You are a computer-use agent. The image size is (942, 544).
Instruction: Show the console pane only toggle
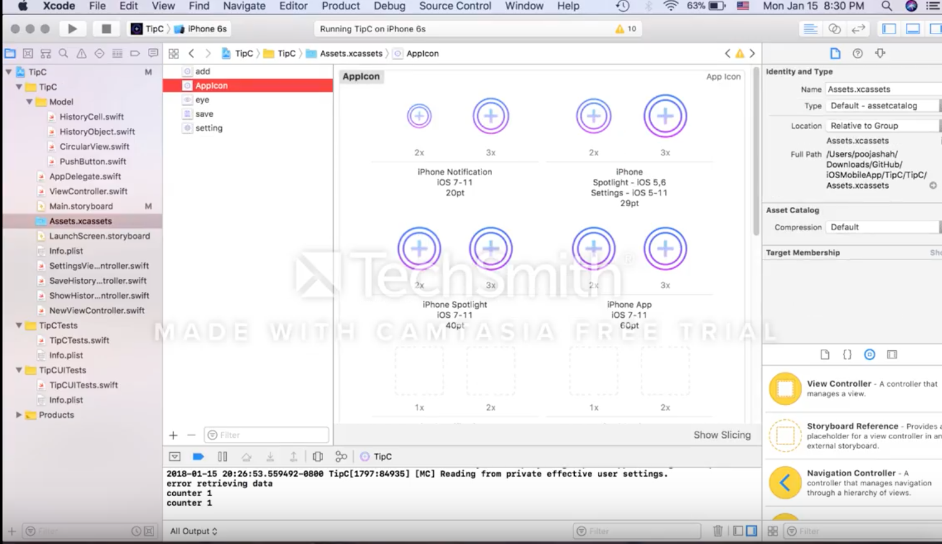pyautogui.click(x=751, y=531)
